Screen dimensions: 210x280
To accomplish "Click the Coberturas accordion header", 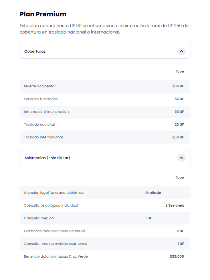I will (x=105, y=51).
